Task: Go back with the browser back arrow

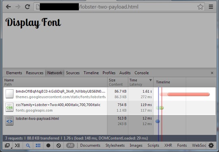Action: click(8, 7)
